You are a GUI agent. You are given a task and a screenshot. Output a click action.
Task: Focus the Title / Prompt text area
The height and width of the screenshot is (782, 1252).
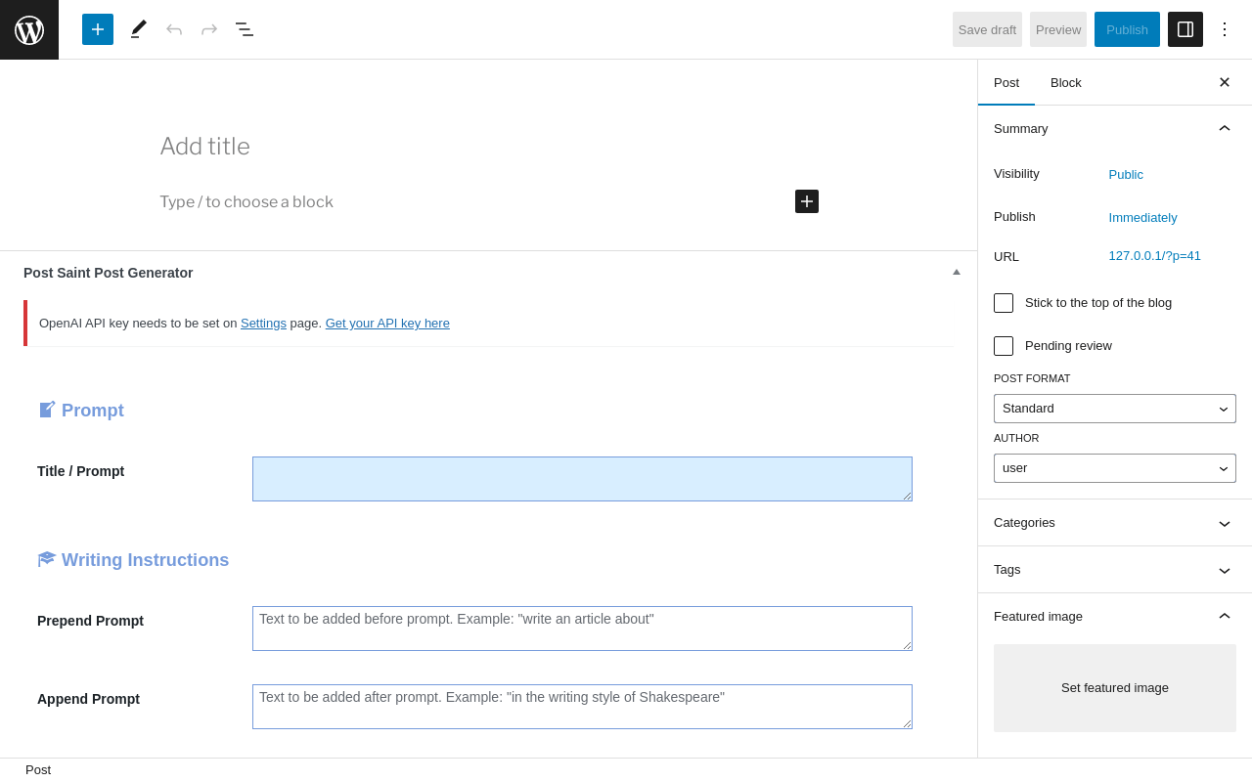pyautogui.click(x=582, y=479)
